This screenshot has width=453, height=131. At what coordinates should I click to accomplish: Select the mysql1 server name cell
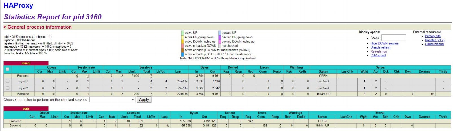click(x=23, y=81)
